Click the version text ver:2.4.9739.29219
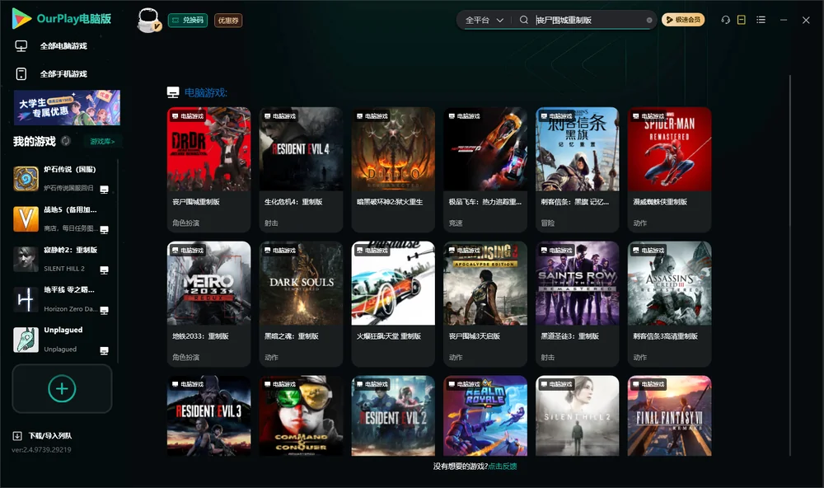The image size is (824, 488). [41, 450]
